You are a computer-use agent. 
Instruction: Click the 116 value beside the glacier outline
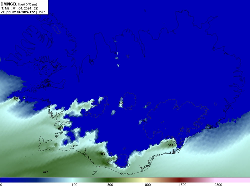coord(121,103)
